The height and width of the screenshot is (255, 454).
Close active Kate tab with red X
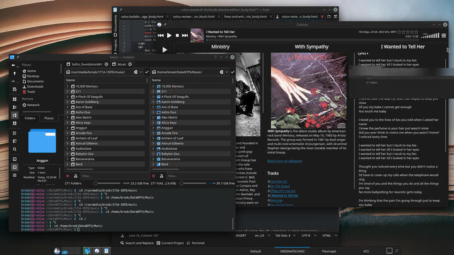coord(322,16)
